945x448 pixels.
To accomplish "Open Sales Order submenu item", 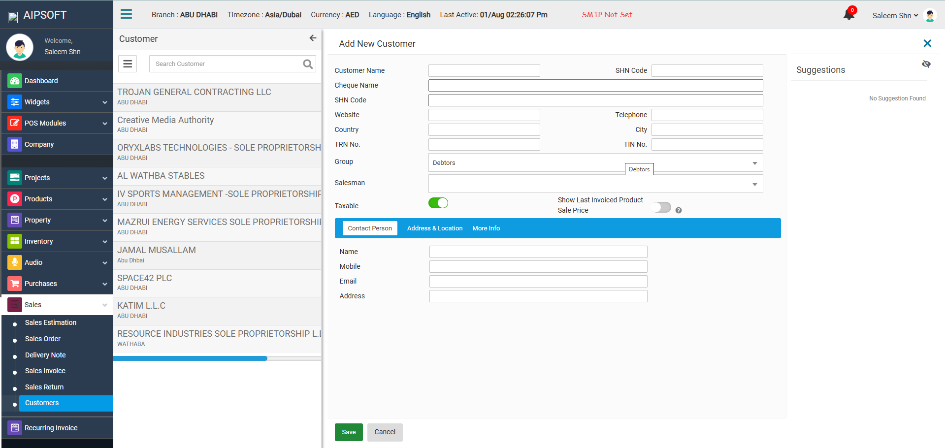I will pyautogui.click(x=43, y=339).
